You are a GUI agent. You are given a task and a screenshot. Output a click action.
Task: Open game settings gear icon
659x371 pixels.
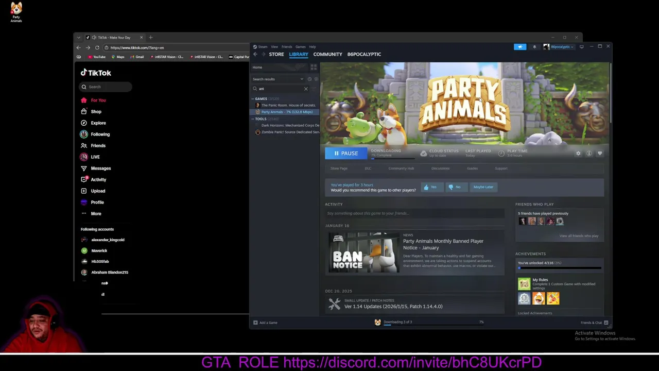tap(578, 154)
